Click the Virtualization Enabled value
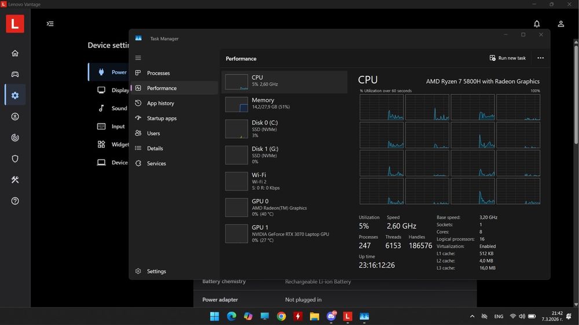The height and width of the screenshot is (325, 579). [488, 246]
